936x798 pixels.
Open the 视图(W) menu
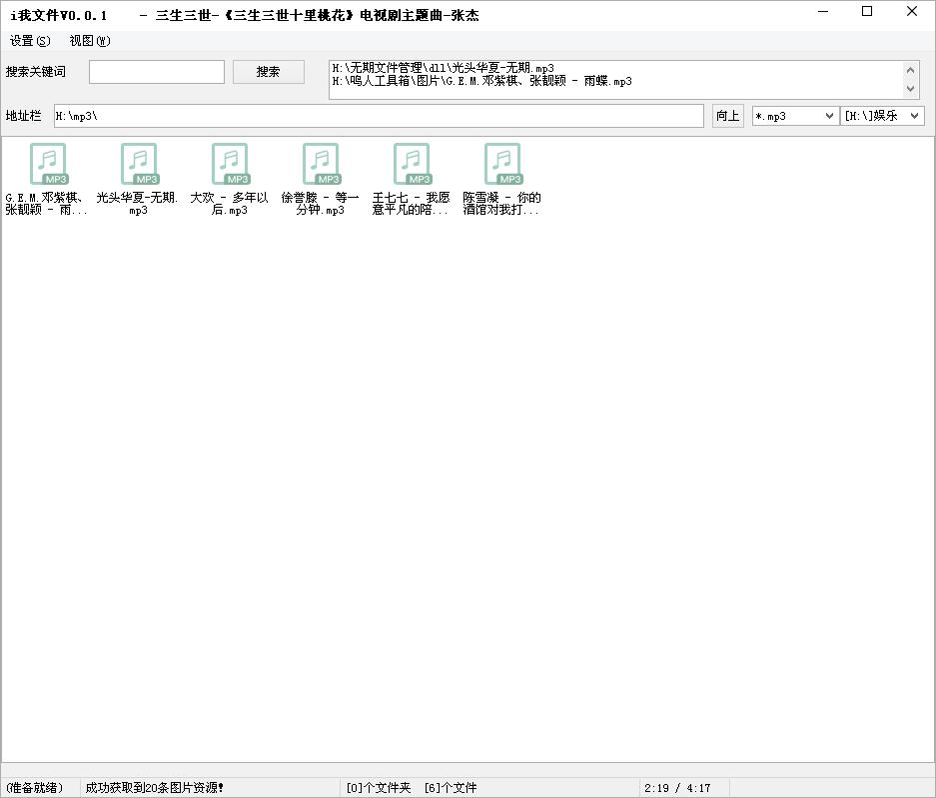pyautogui.click(x=90, y=41)
